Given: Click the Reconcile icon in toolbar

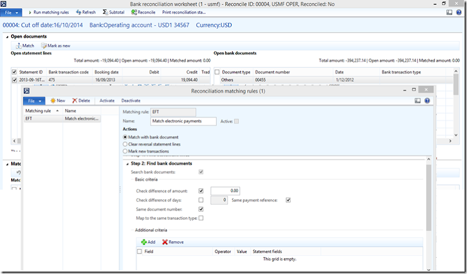Looking at the screenshot, I should coord(134,12).
